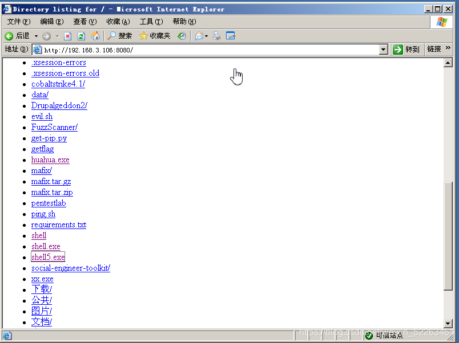Click the mafix.tar.gz link
Viewport: 459px width, 343px height.
pyautogui.click(x=51, y=181)
